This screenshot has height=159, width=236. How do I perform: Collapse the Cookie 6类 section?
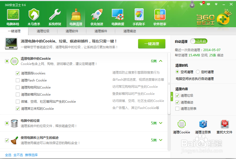tap(161, 61)
